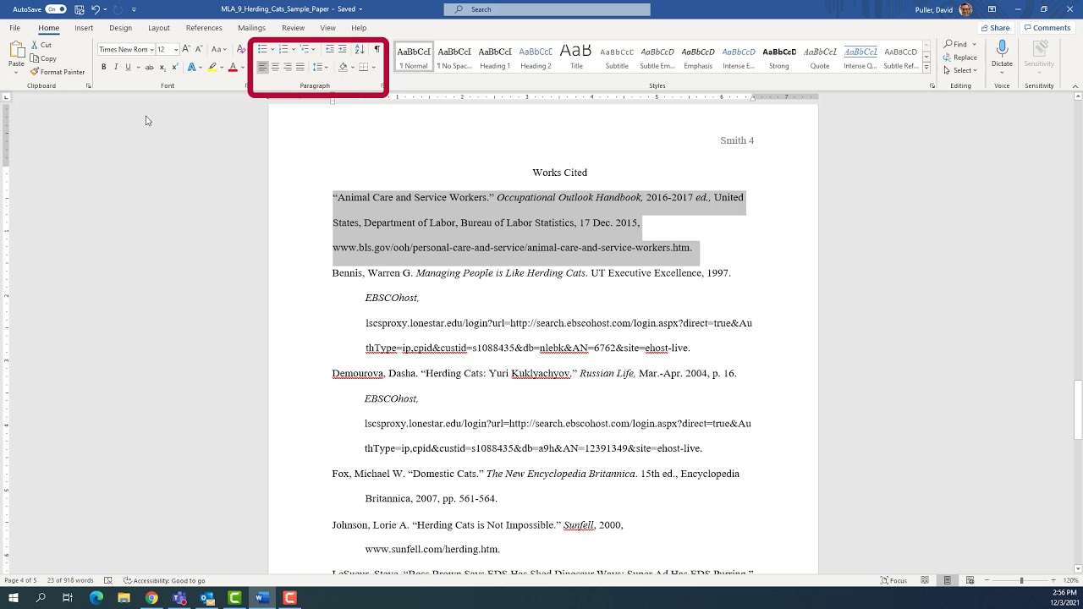This screenshot has height=609, width=1083.
Task: Open the Layout tab
Action: click(x=159, y=28)
